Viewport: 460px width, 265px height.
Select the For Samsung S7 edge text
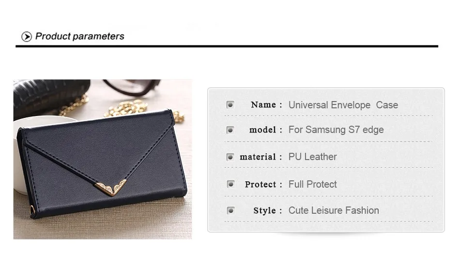[336, 130]
